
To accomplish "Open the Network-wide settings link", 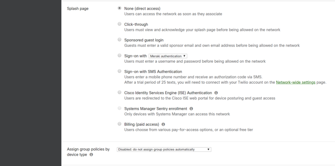I will click(295, 82).
